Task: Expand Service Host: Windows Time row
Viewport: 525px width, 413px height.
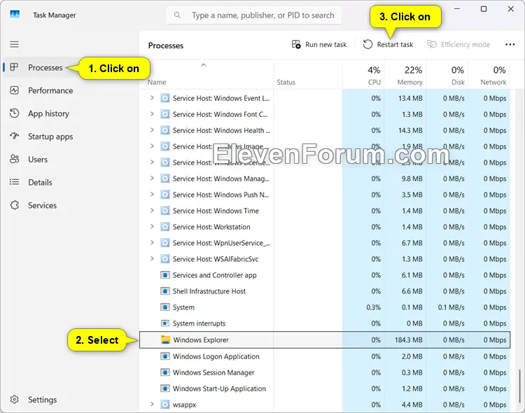Action: tap(152, 211)
